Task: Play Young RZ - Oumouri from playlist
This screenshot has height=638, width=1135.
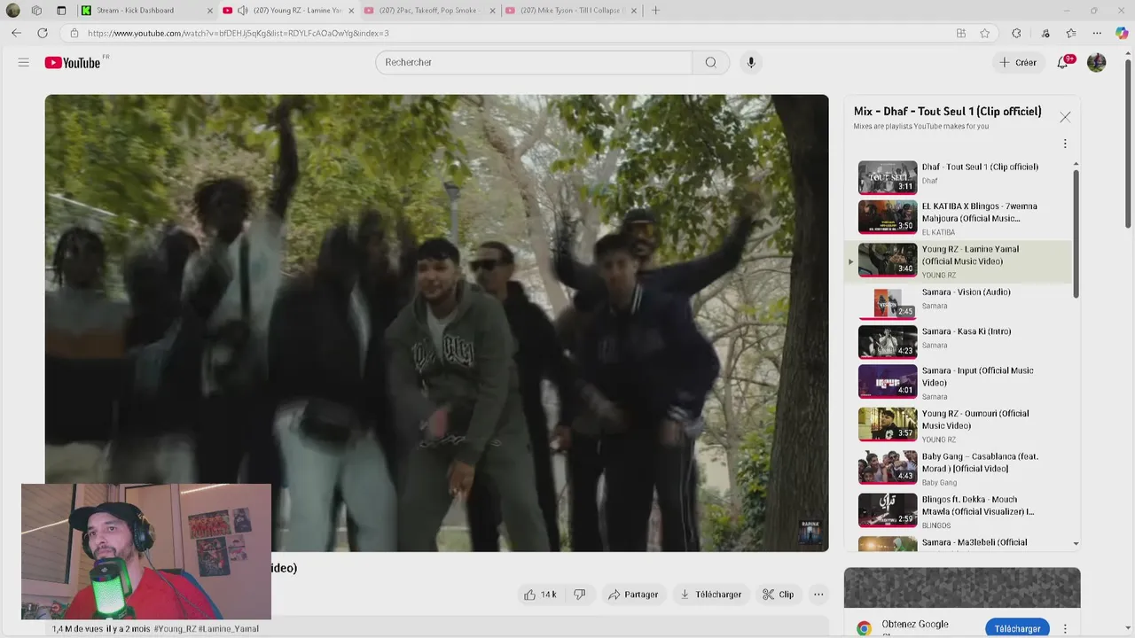Action: click(960, 425)
